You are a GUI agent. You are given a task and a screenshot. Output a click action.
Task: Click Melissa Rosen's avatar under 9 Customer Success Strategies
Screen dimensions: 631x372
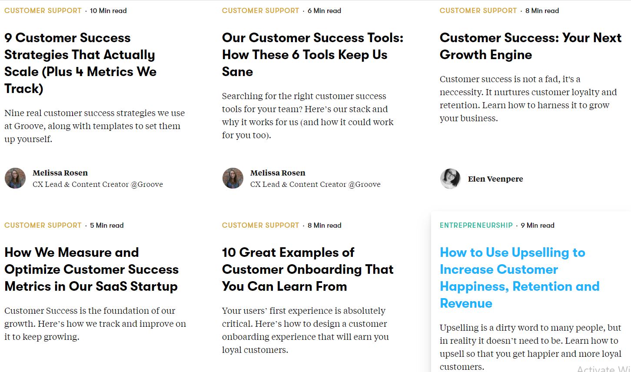tap(15, 178)
